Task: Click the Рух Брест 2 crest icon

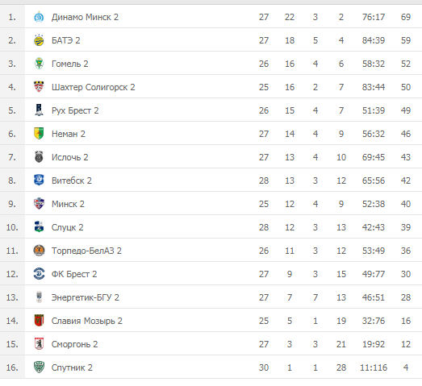Action: pyautogui.click(x=39, y=110)
